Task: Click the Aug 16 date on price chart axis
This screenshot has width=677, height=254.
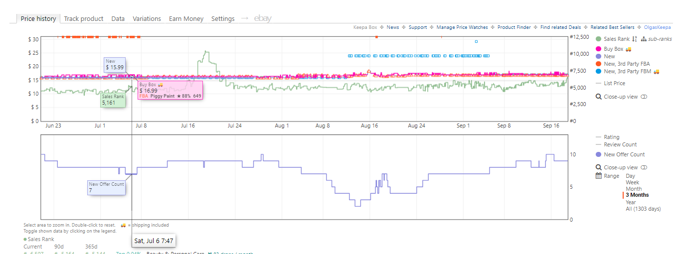Action: click(369, 126)
